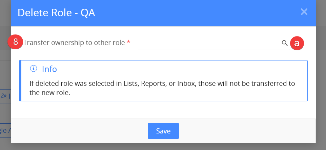The image size is (326, 150).
Task: Click the red letter a badge
Action: point(297,43)
